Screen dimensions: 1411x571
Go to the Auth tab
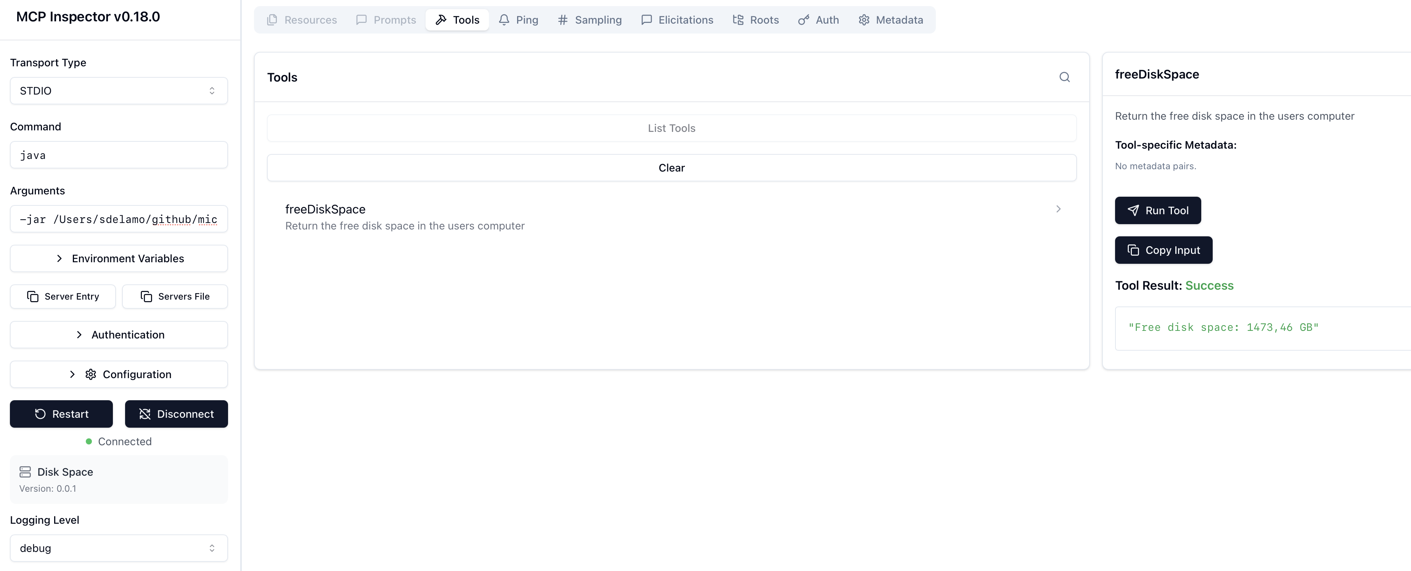tap(818, 20)
